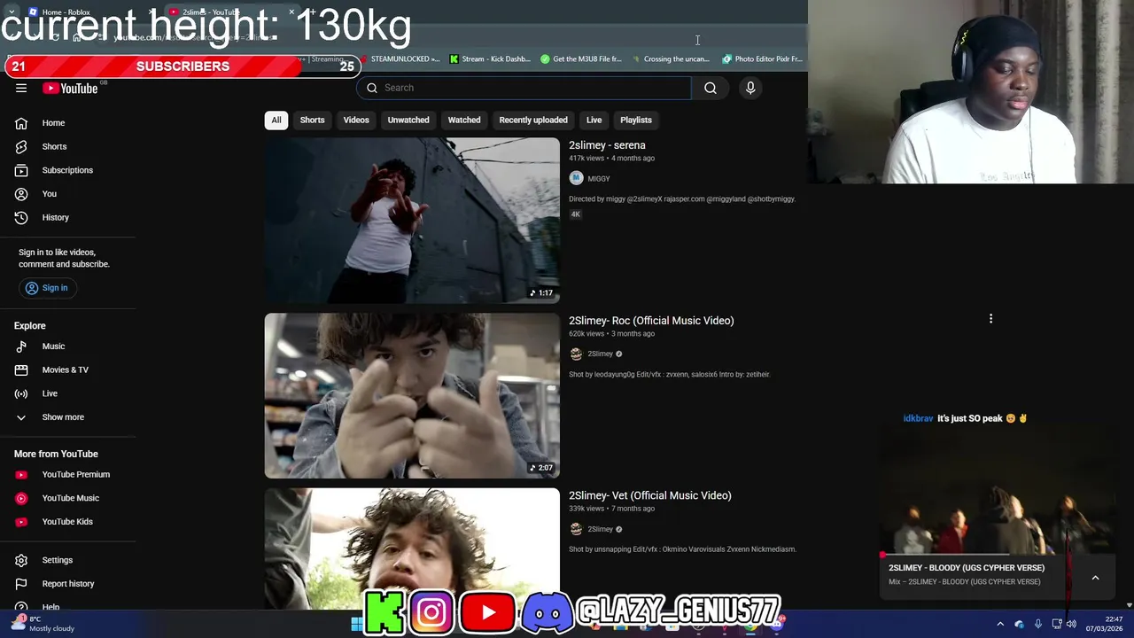Viewport: 1134px width, 638px height.
Task: Close the 2slimey - YouTube tab
Action: 291,12
